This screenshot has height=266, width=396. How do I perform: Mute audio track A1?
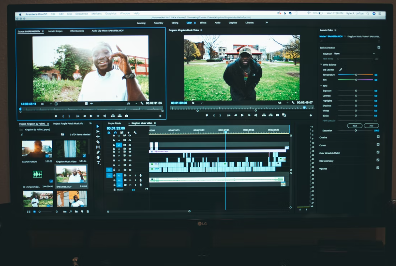pyautogui.click(x=130, y=175)
